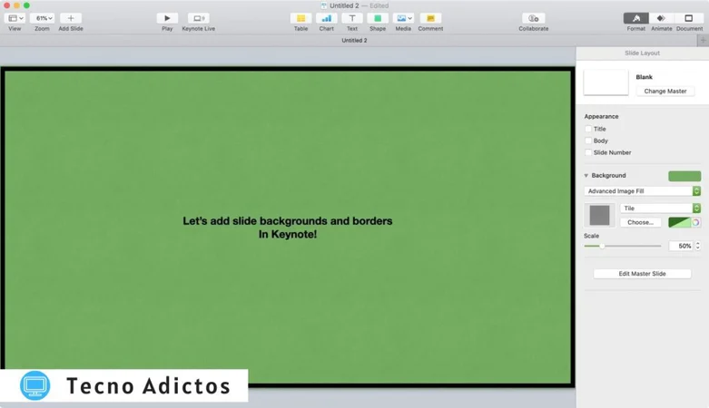
Task: Open the View menu button
Action: [x=15, y=18]
